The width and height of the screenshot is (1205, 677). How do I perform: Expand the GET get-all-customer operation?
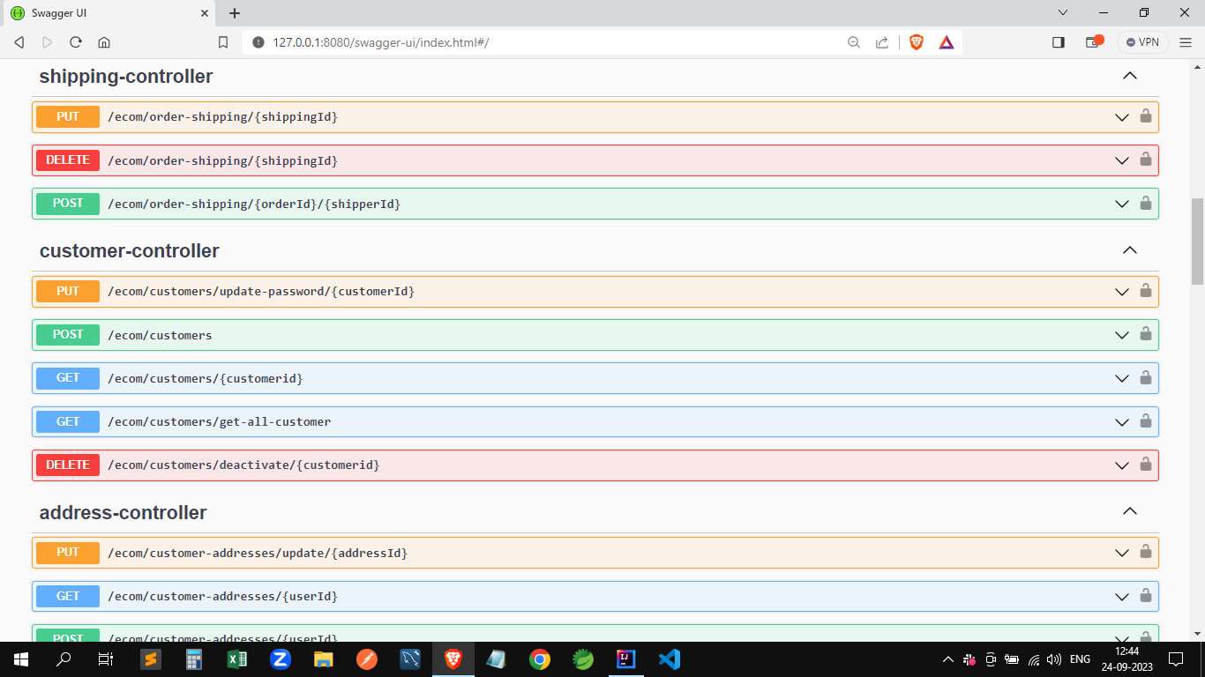coord(1121,421)
